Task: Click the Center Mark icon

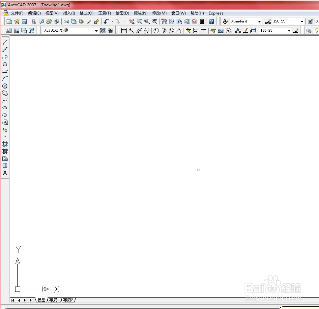Action: pos(228,31)
